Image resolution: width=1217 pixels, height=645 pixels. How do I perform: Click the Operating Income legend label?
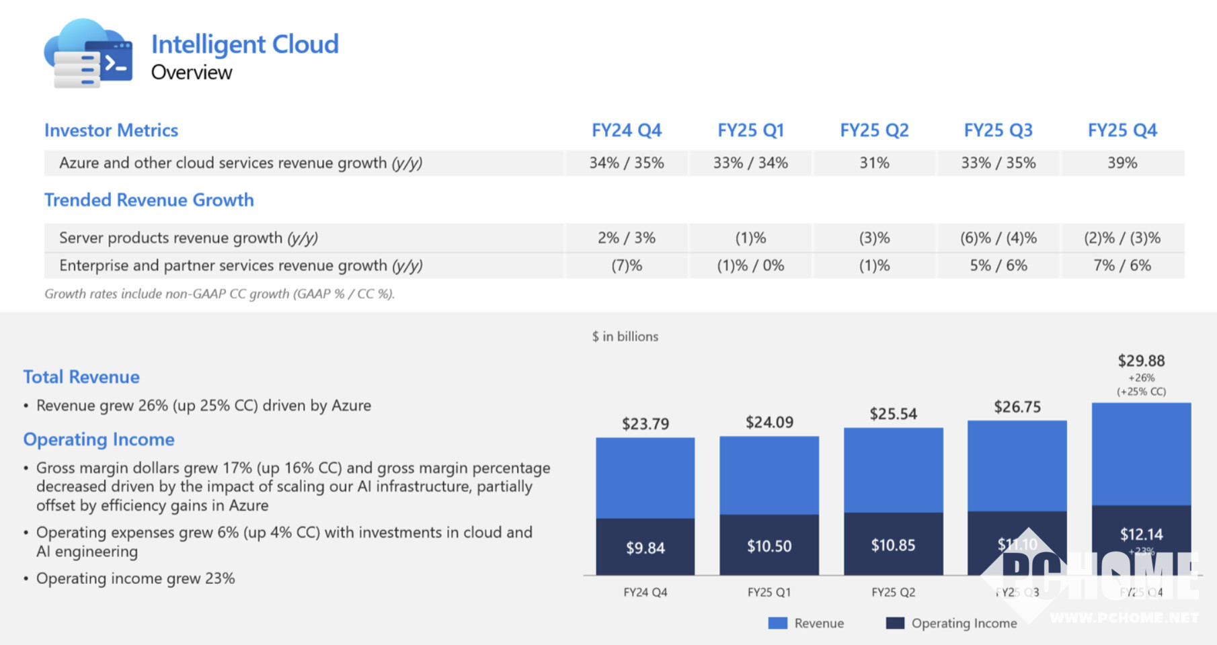[964, 623]
